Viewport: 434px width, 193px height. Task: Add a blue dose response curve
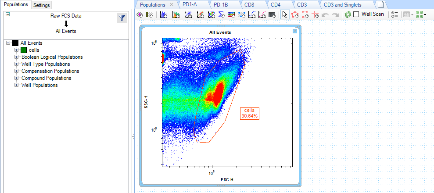point(252,14)
